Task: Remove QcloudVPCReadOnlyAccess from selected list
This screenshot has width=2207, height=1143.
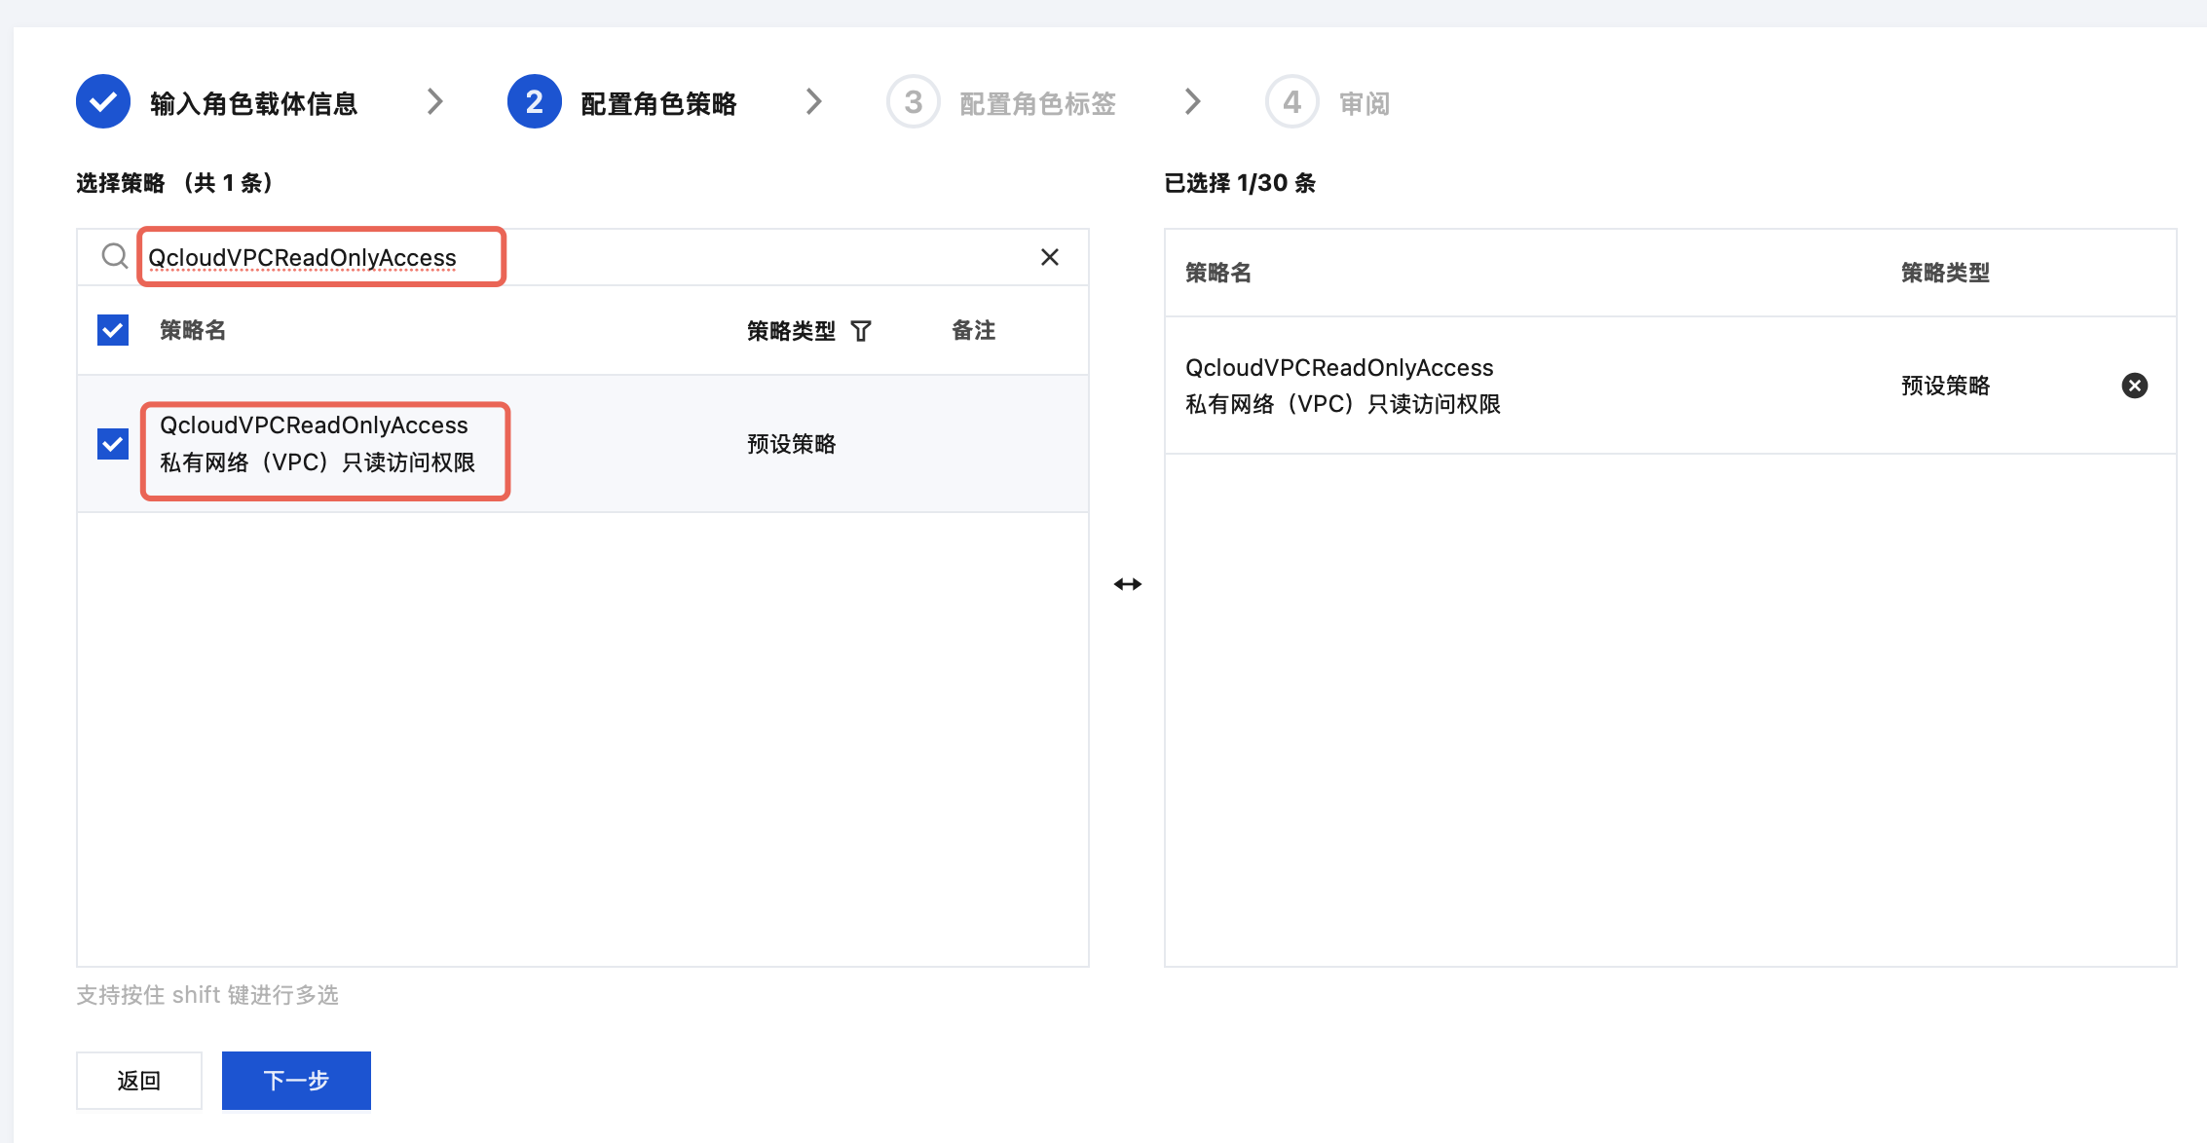Action: tap(2134, 386)
